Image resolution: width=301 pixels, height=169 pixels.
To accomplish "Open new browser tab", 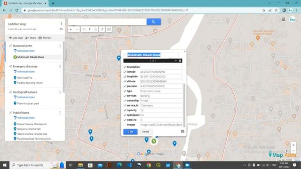I will click(x=53, y=3).
